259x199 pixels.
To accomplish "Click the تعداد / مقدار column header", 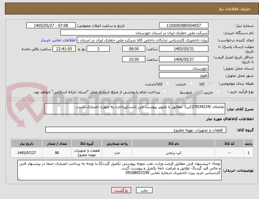I will tap(57, 144).
